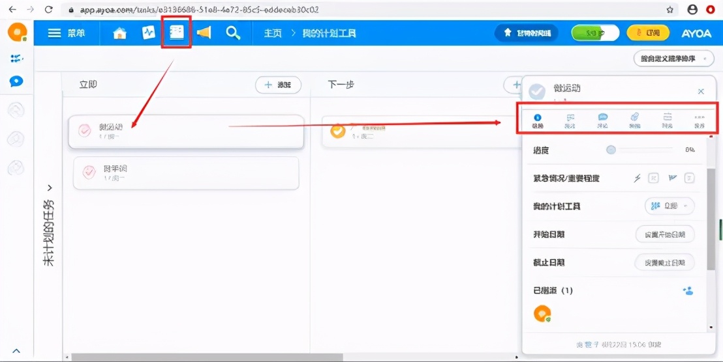
Task: Click the set start date button
Action: point(665,234)
